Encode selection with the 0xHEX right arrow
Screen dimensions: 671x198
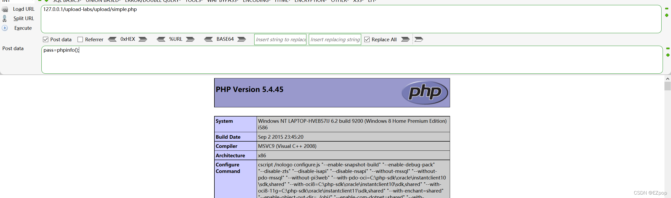coord(143,39)
